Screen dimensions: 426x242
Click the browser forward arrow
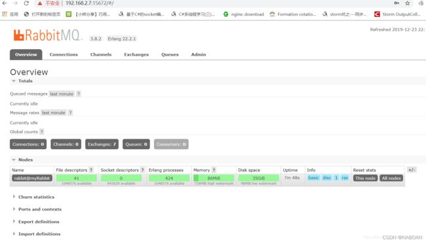(16, 3)
